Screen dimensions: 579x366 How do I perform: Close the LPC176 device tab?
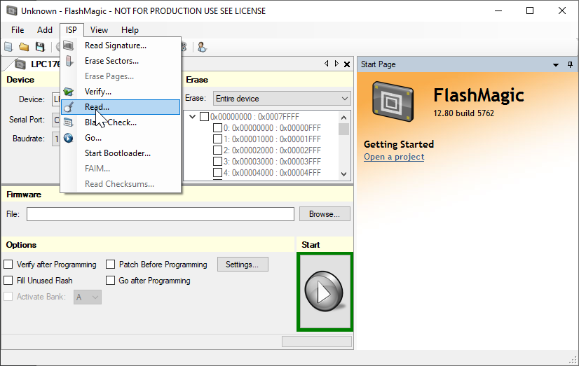(x=347, y=64)
